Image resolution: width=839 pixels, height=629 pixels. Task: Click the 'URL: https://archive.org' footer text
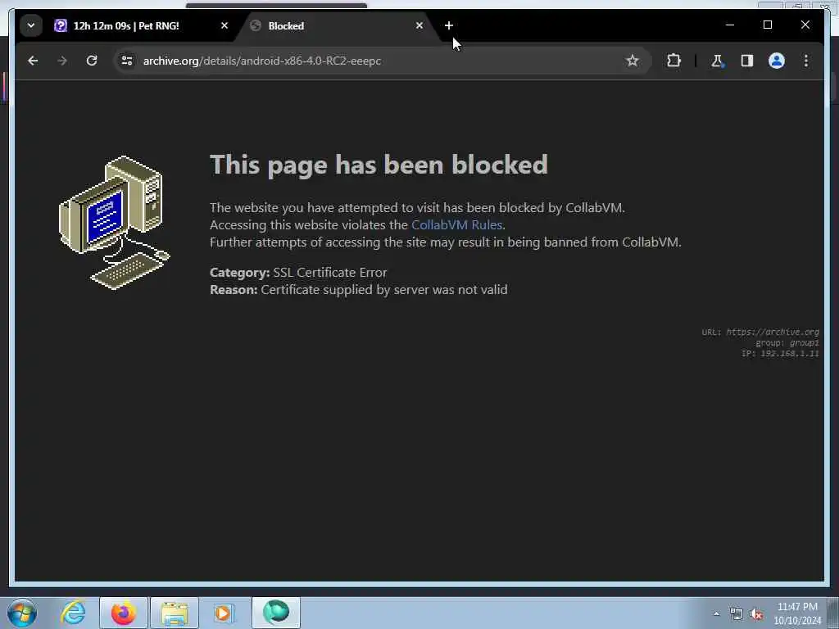pos(760,333)
